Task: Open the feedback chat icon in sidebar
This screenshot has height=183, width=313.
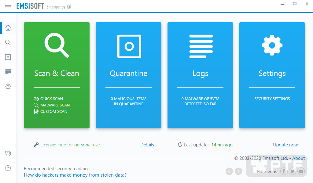Action: [8, 153]
